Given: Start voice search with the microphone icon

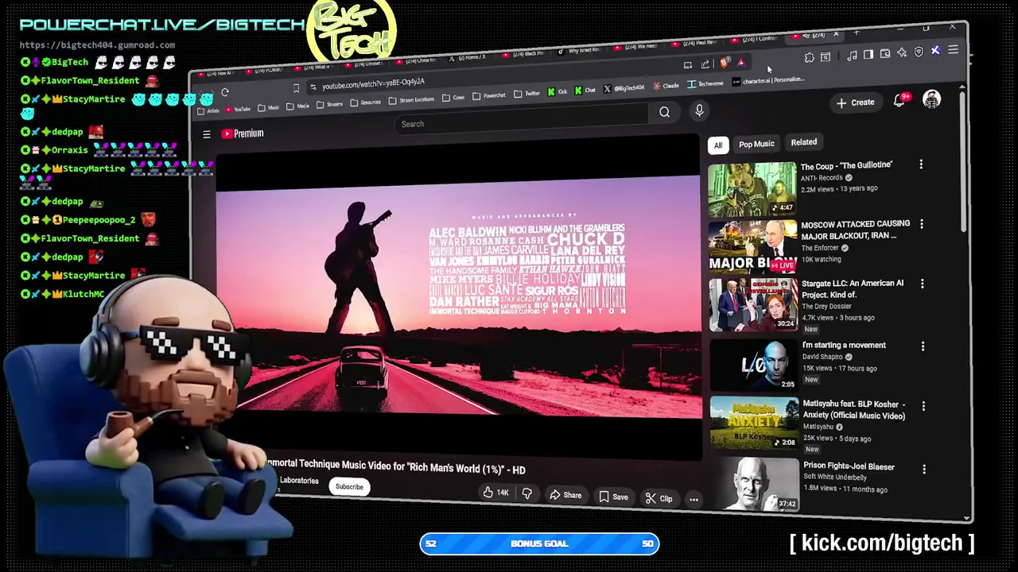Looking at the screenshot, I should [699, 111].
